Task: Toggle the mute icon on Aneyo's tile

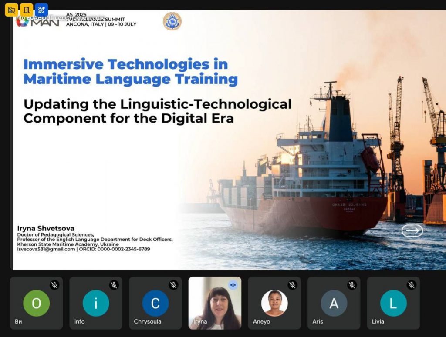Action: click(292, 285)
